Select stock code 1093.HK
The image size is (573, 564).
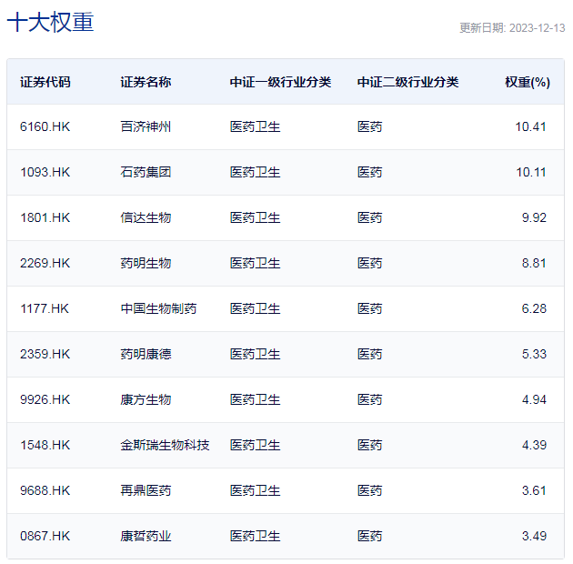coord(45,172)
